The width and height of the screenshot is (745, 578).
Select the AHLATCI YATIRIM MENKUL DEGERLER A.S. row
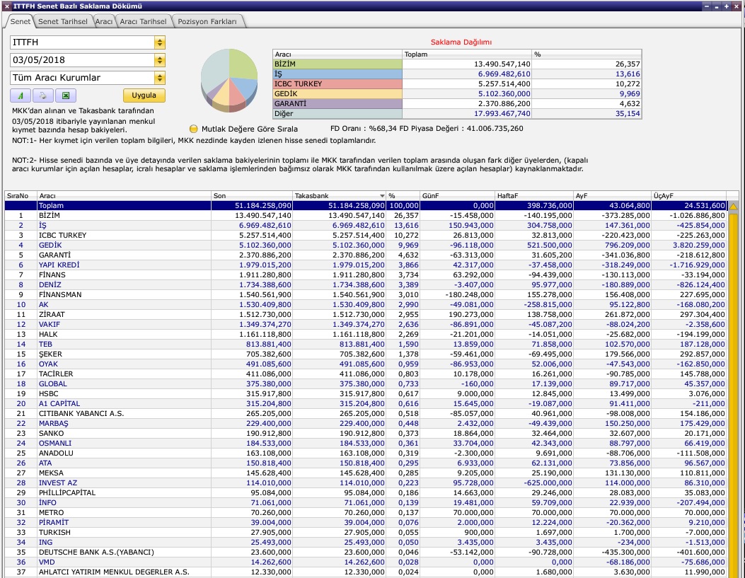tap(365, 572)
